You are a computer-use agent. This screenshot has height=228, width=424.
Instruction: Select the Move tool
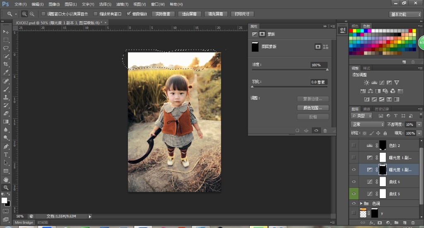[x=6, y=31]
